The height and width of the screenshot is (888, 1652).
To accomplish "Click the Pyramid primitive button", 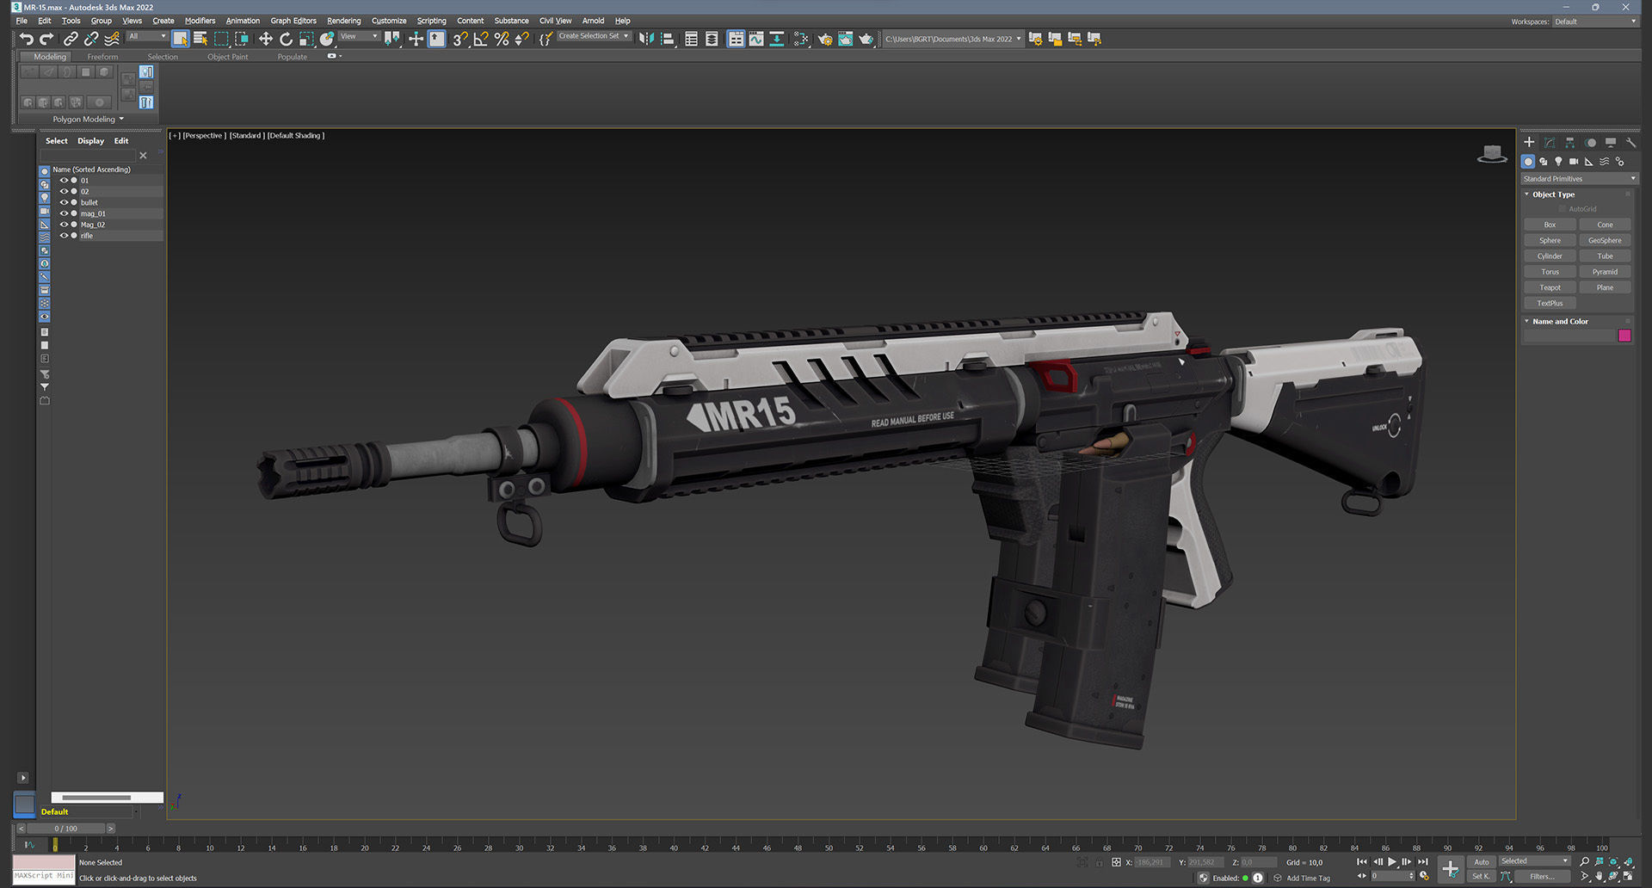I will (x=1605, y=272).
